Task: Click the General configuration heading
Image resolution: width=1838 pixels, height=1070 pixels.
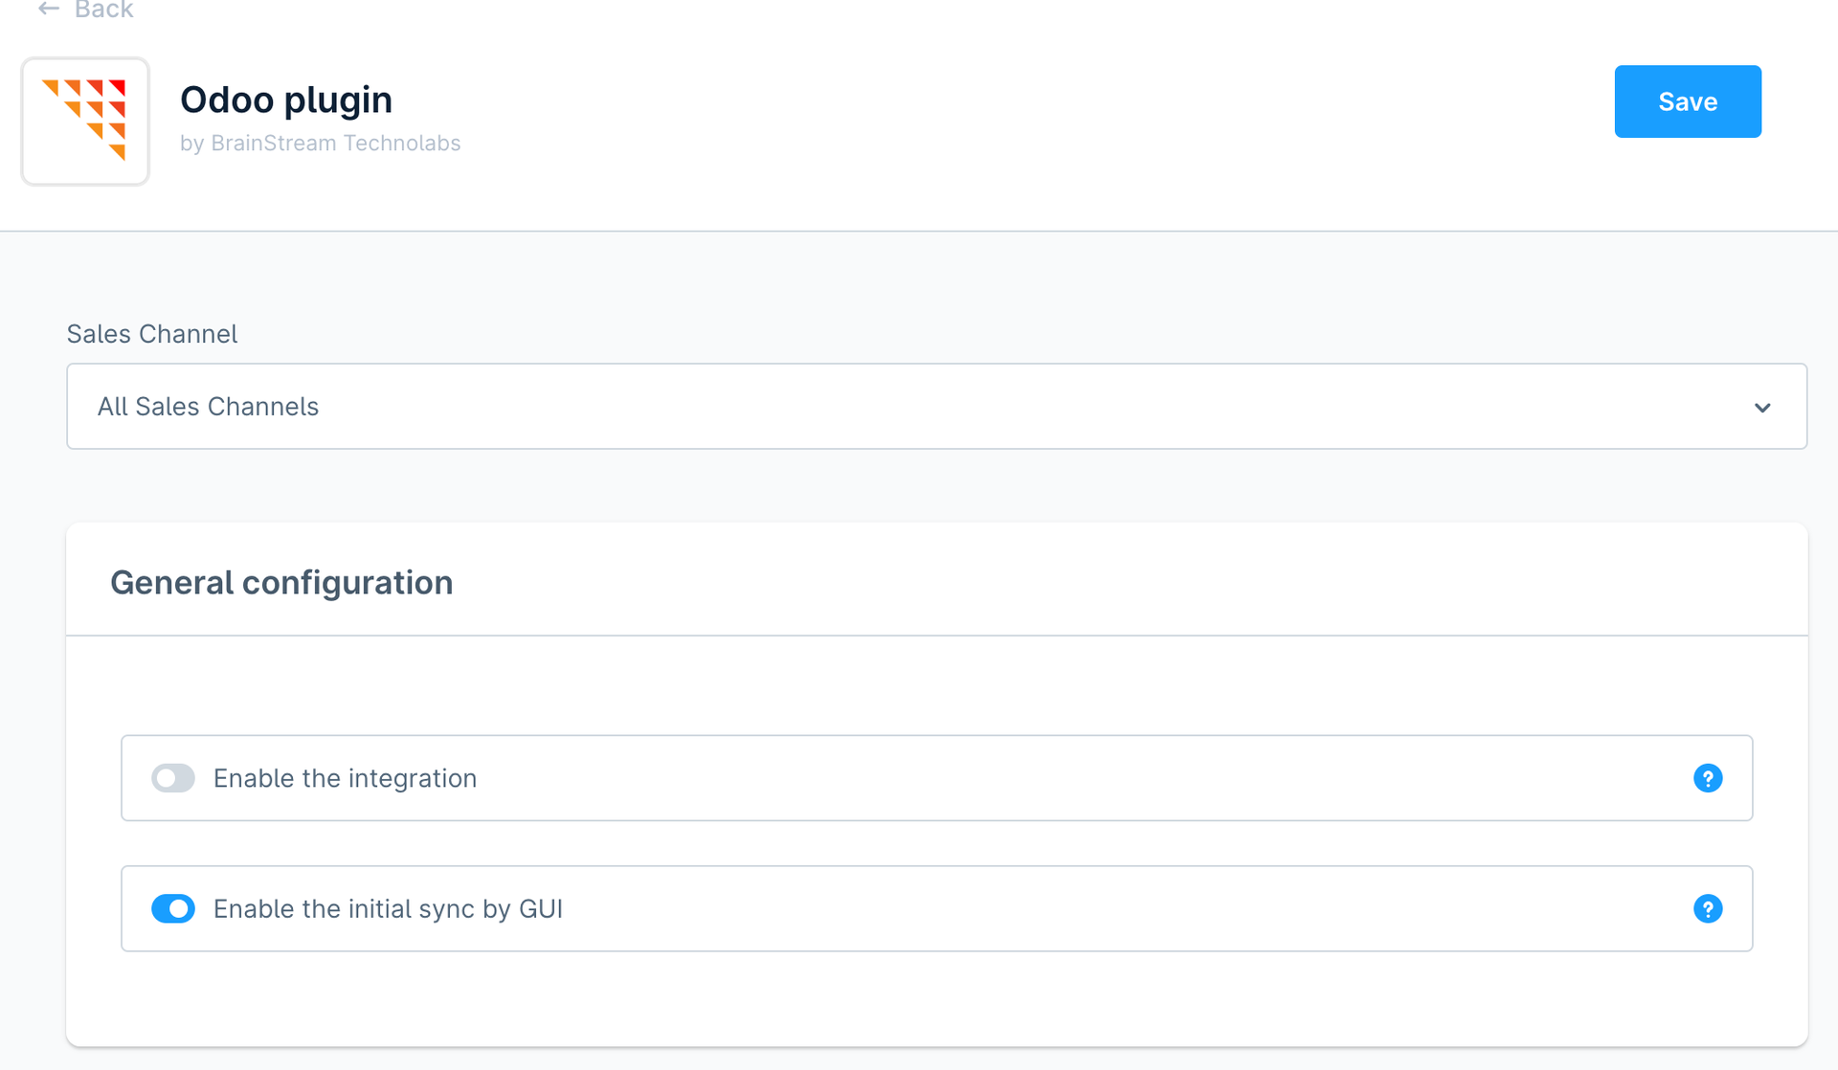Action: pos(281,583)
